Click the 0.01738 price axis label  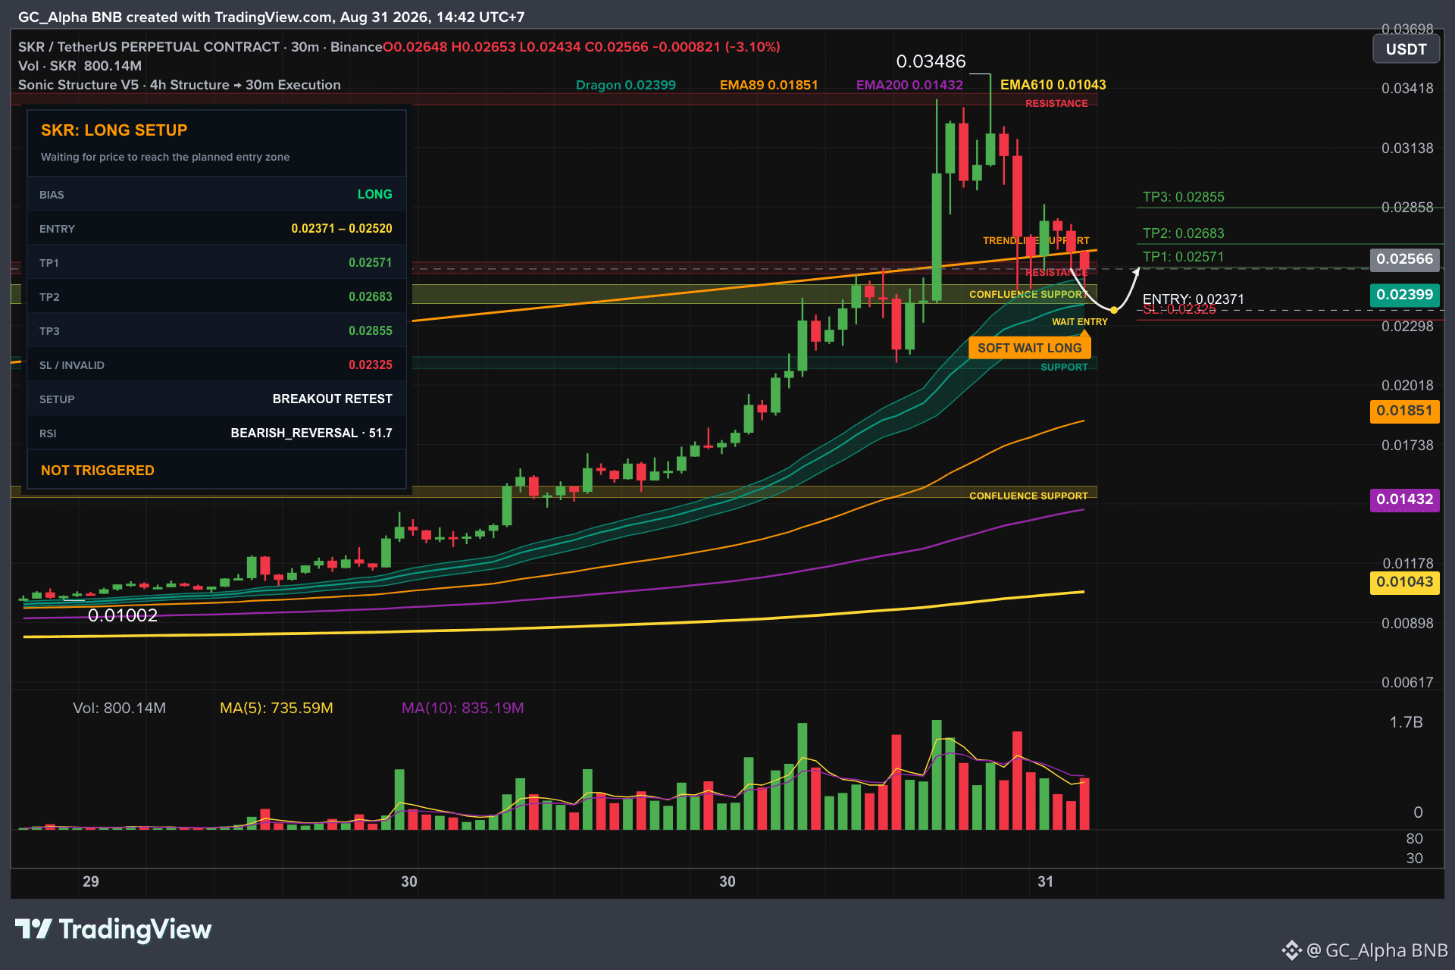coord(1407,446)
